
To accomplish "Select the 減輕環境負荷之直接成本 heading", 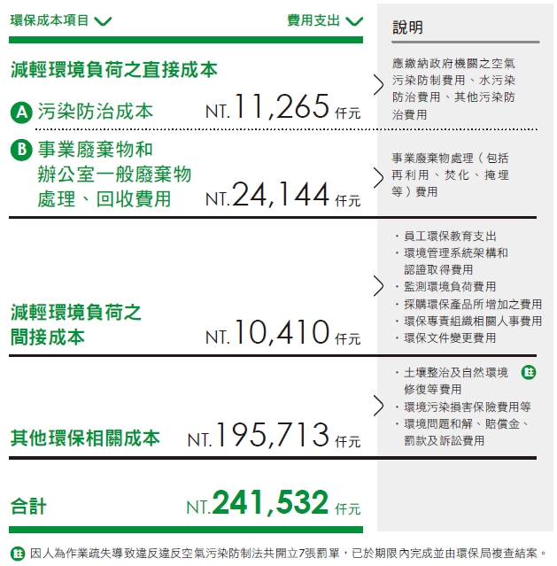I will (114, 70).
